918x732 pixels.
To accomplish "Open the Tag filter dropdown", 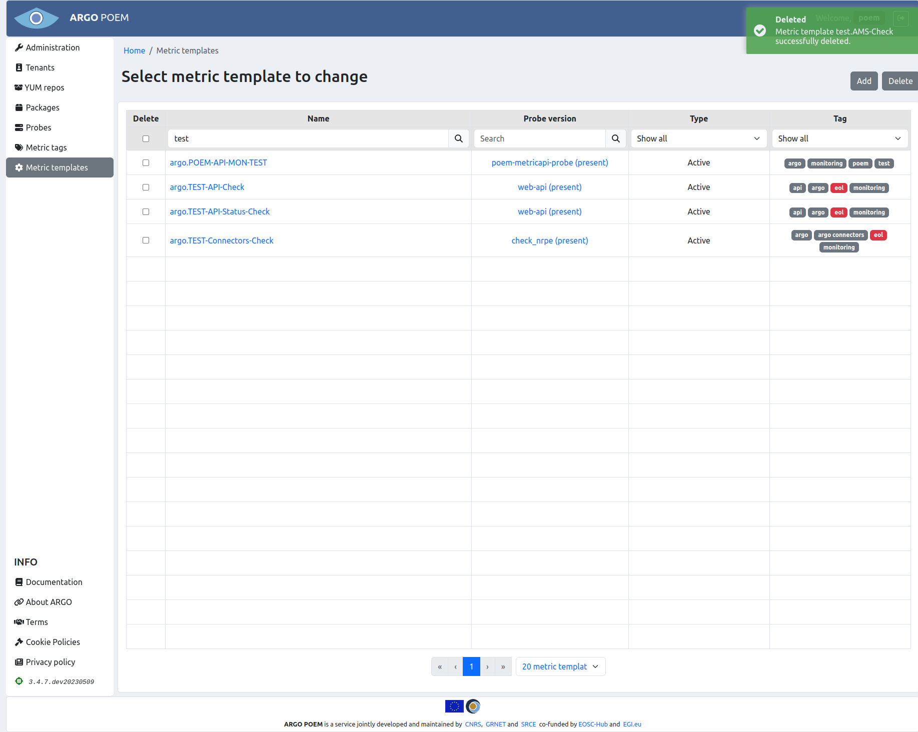I will 839,138.
